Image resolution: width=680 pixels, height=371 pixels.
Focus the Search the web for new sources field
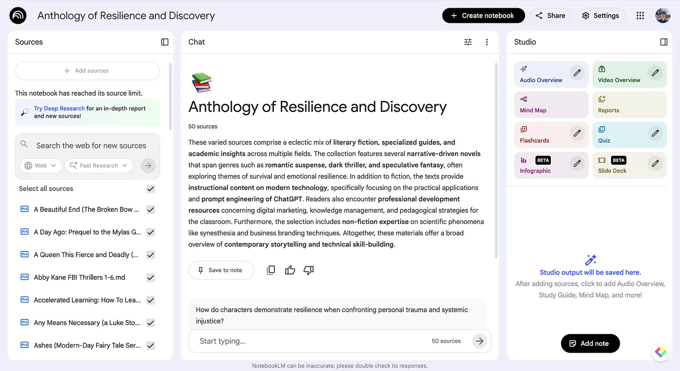(91, 145)
